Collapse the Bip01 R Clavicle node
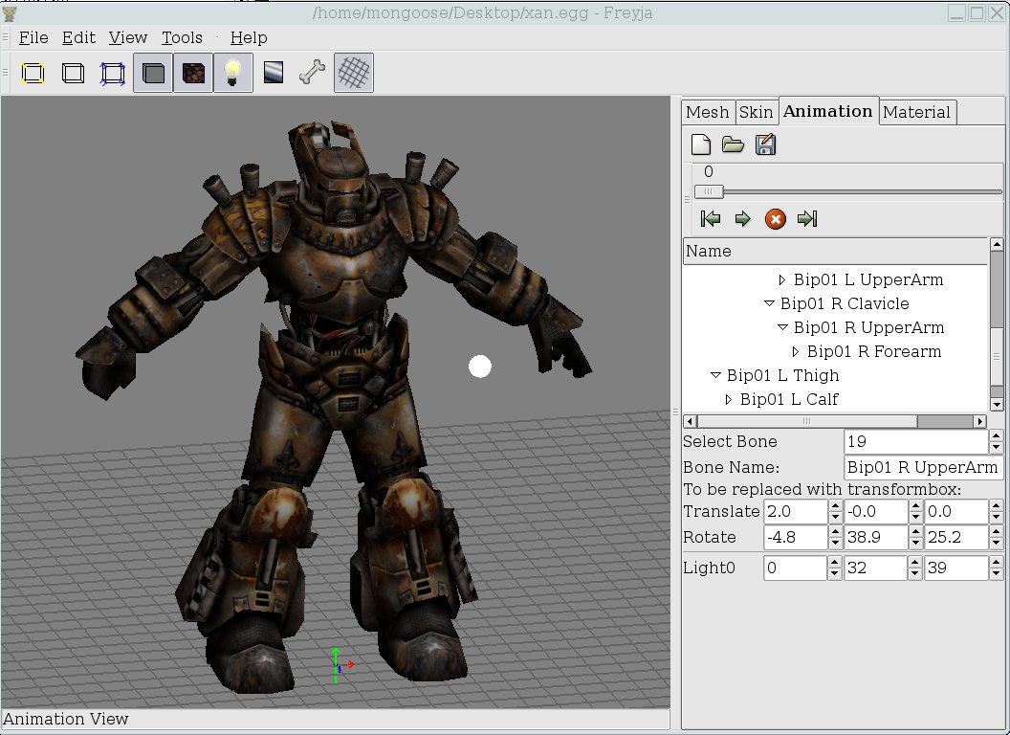1010x735 pixels. coord(768,303)
